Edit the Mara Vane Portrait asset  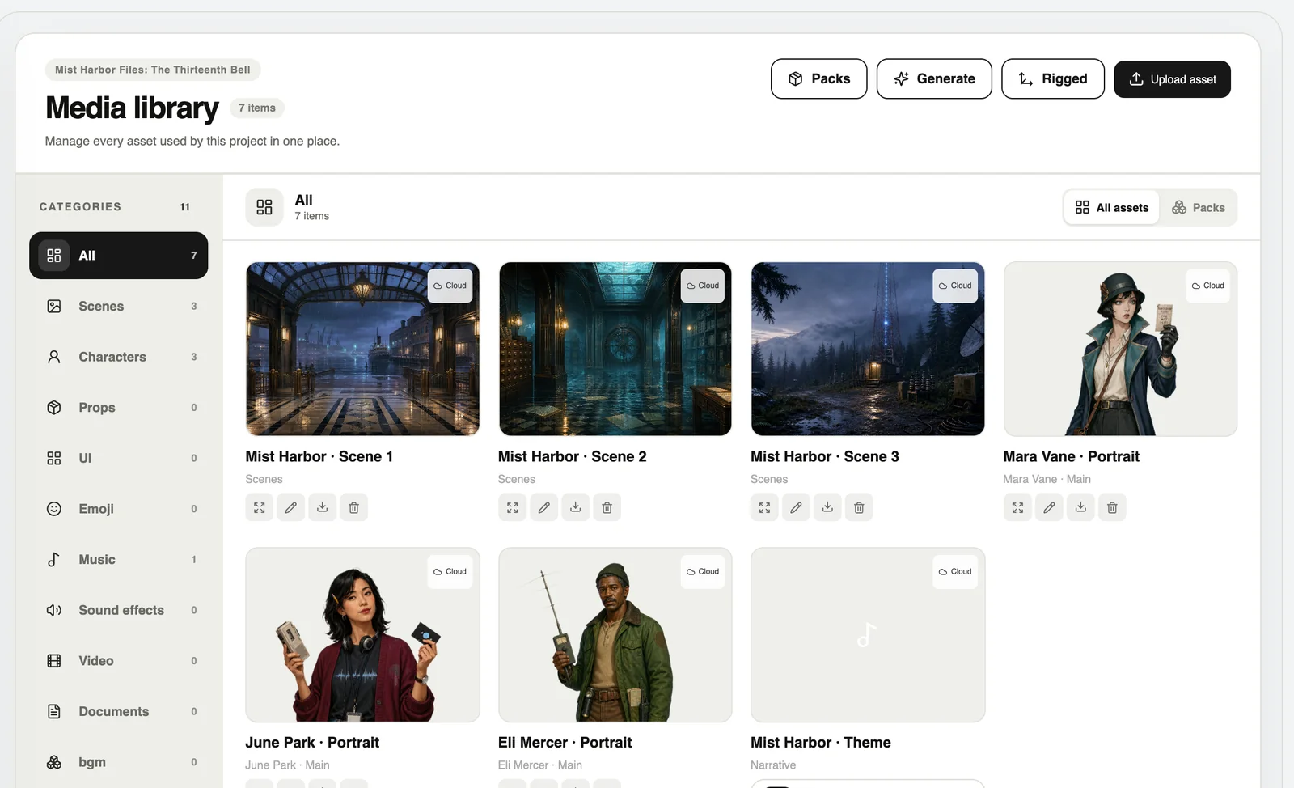1049,507
